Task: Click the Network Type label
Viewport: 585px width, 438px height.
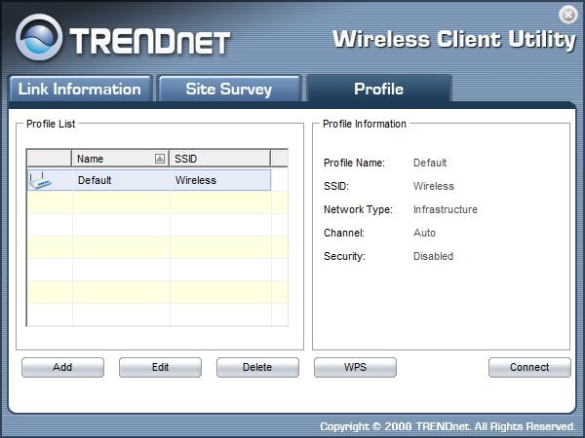Action: pyautogui.click(x=358, y=209)
